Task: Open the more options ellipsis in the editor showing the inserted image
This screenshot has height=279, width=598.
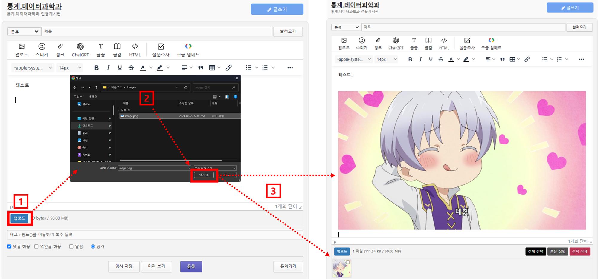Action: click(x=581, y=59)
